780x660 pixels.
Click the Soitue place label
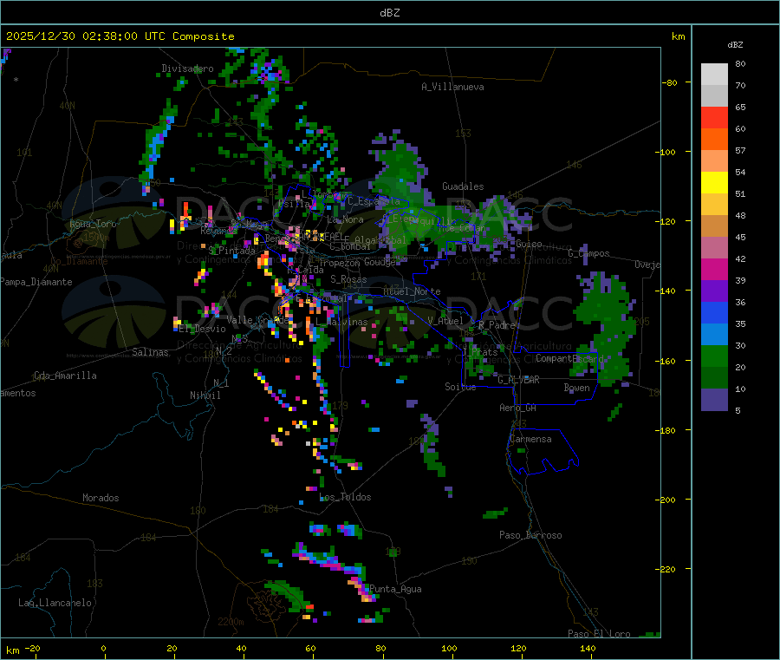tap(460, 387)
